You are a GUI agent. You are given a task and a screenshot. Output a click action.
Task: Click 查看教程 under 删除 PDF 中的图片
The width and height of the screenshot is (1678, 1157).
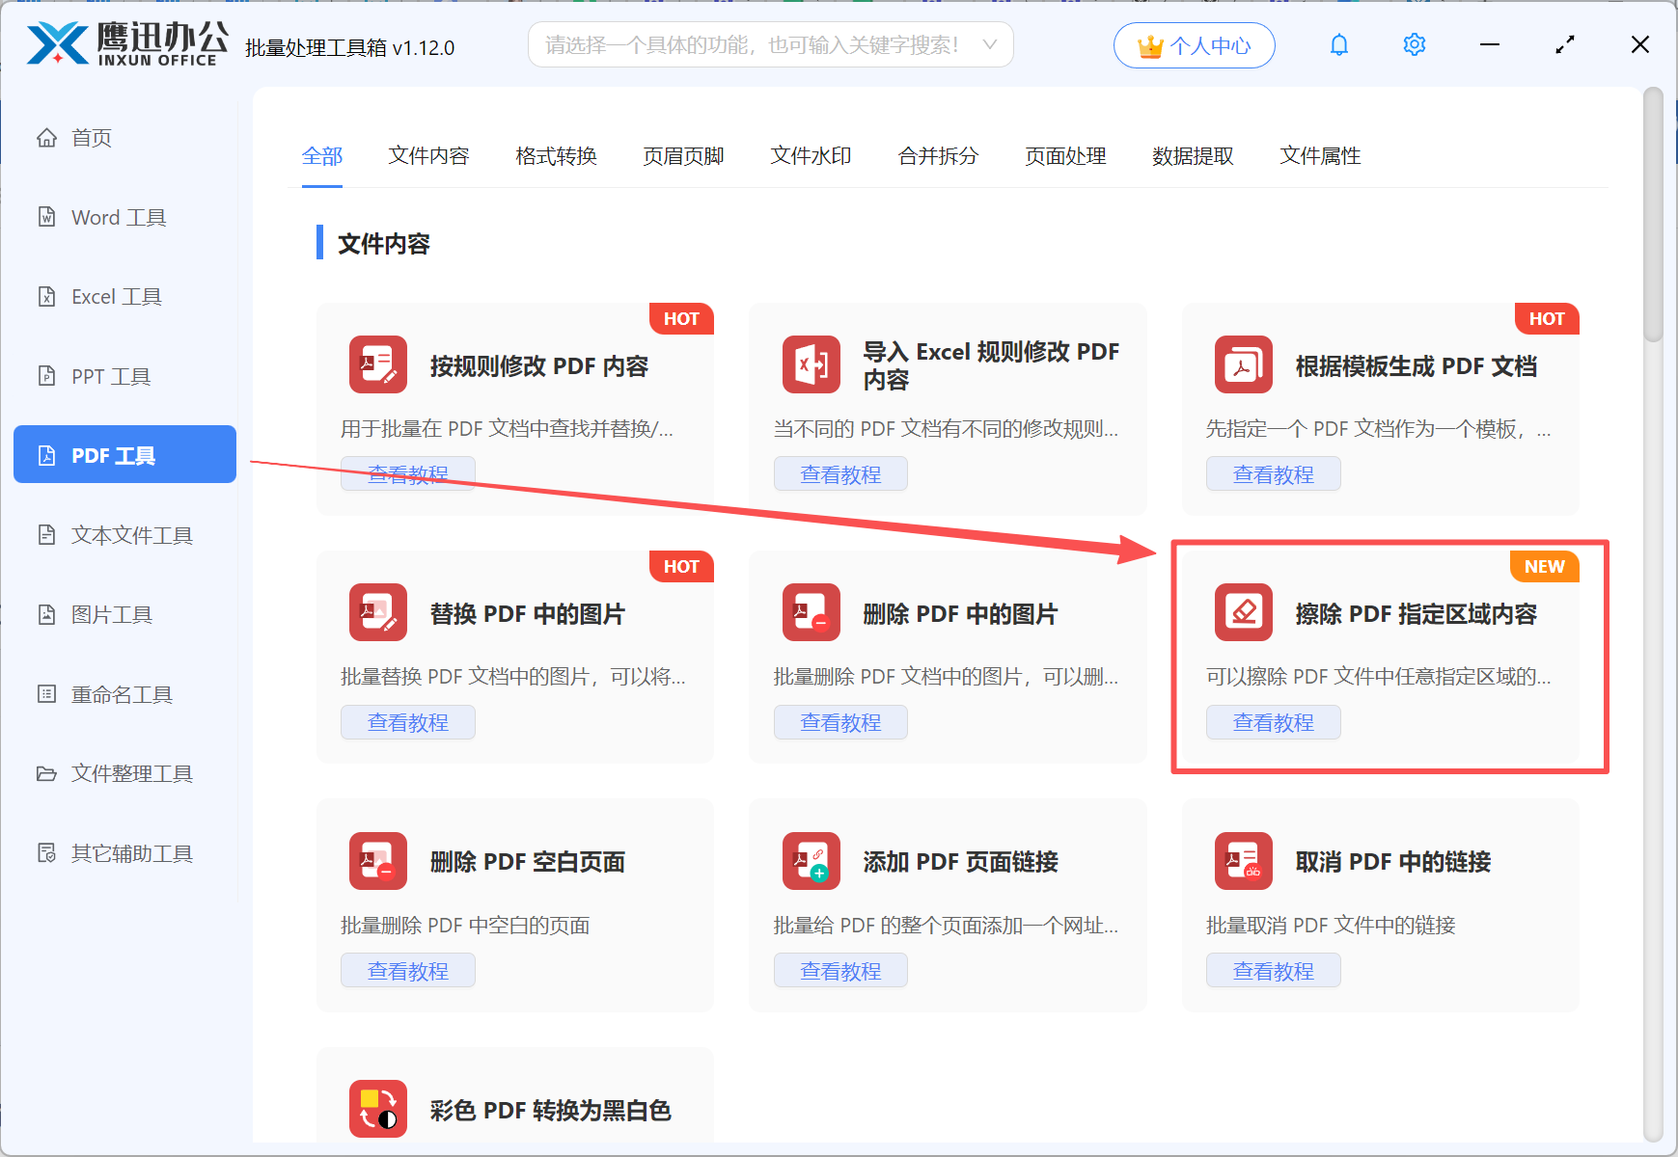coord(840,722)
